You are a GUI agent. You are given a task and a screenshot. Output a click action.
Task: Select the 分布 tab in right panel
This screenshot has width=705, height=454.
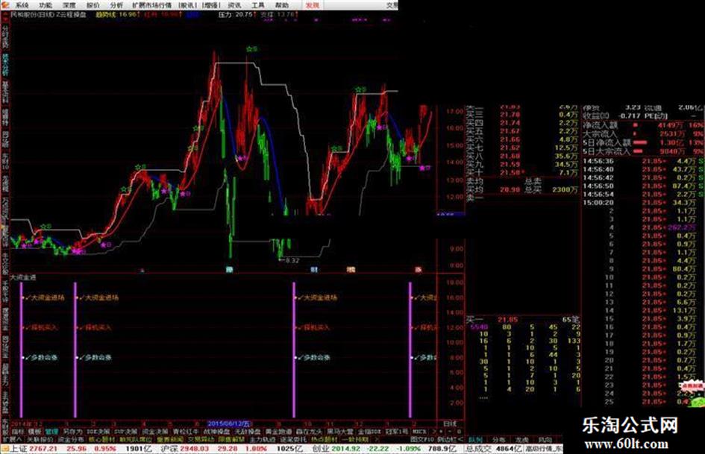coord(498,440)
